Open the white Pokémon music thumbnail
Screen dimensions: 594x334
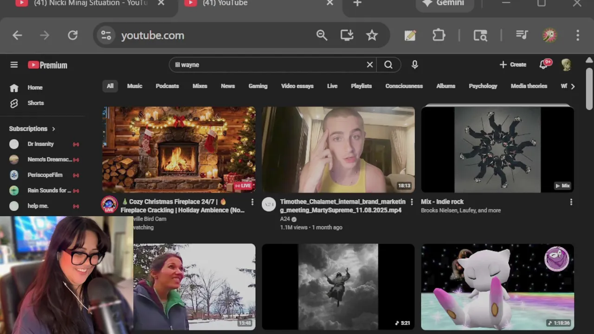pos(497,287)
